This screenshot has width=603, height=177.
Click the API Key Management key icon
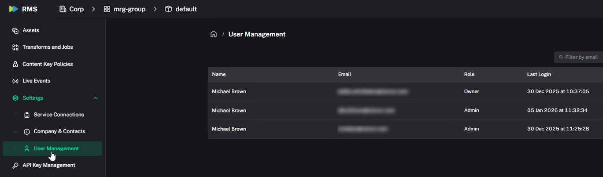pyautogui.click(x=15, y=166)
